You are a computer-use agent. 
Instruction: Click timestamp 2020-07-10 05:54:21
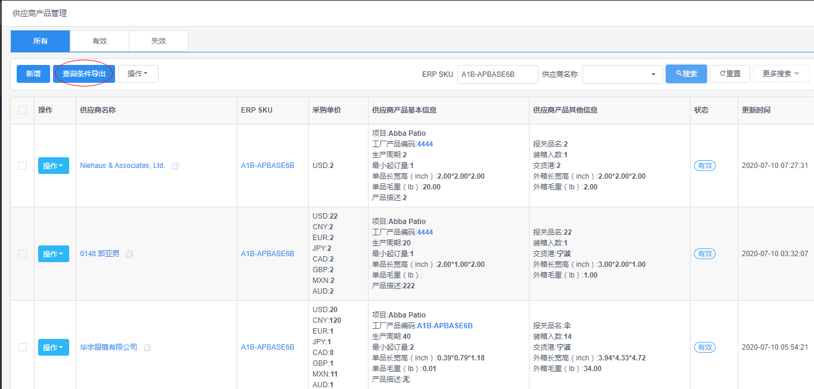click(x=775, y=347)
